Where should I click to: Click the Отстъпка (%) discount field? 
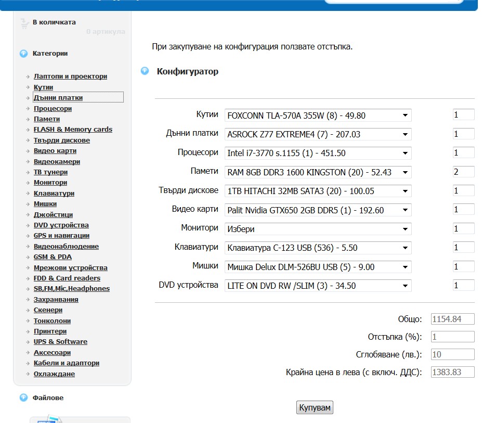pos(452,337)
